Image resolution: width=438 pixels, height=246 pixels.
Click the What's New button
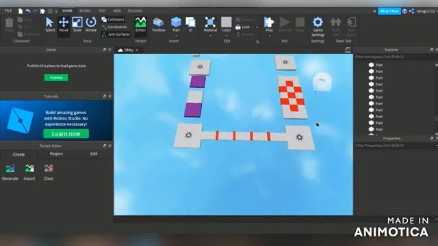(389, 11)
